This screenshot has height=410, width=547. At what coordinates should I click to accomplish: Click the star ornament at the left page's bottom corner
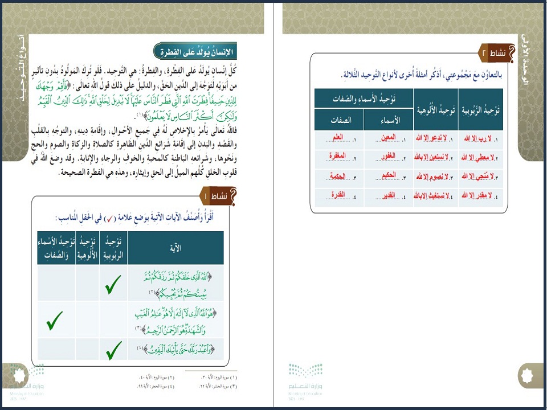(x=18, y=376)
